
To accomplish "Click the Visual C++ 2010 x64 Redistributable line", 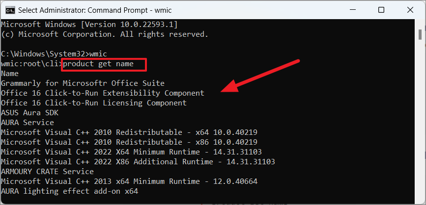I will [x=129, y=132].
